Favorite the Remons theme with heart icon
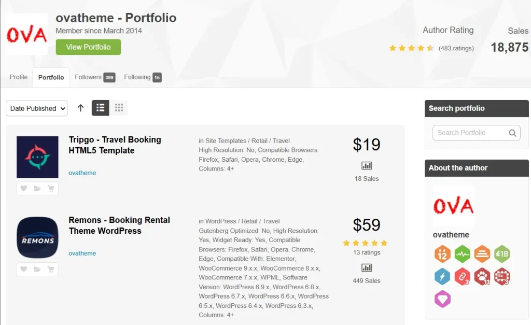Image resolution: width=531 pixels, height=325 pixels. tap(24, 269)
